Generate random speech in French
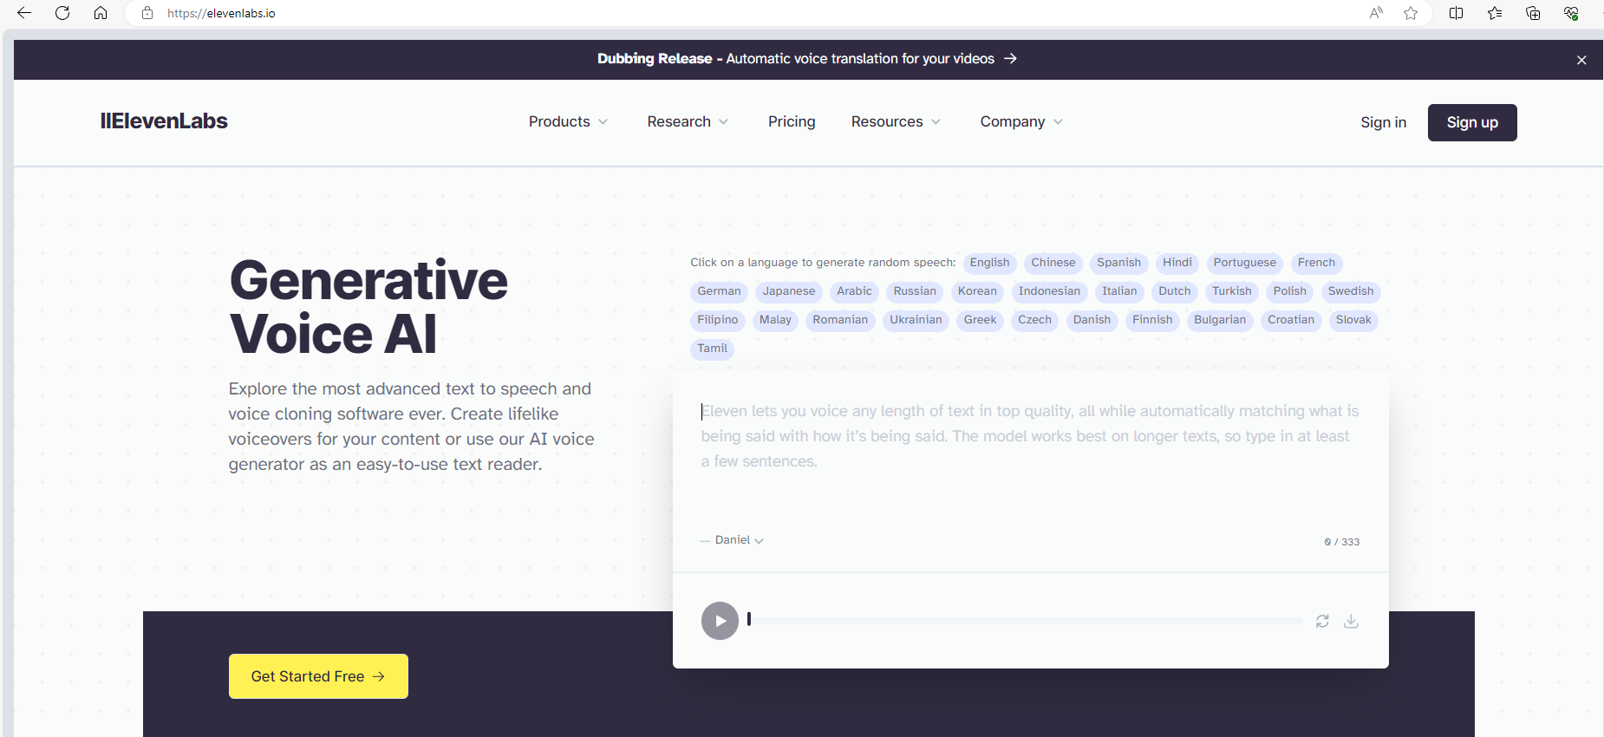Viewport: 1604px width, 737px height. click(x=1316, y=263)
